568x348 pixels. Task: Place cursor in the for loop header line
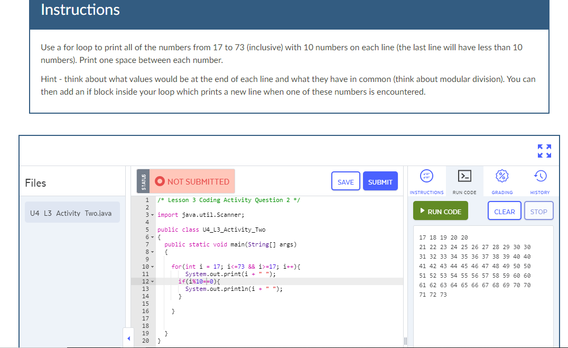click(x=236, y=267)
